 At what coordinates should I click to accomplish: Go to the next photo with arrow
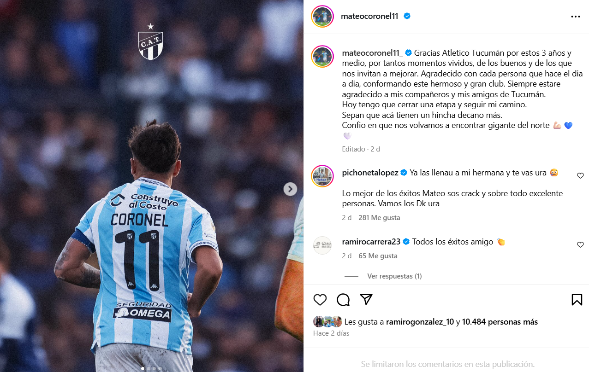pyautogui.click(x=290, y=189)
